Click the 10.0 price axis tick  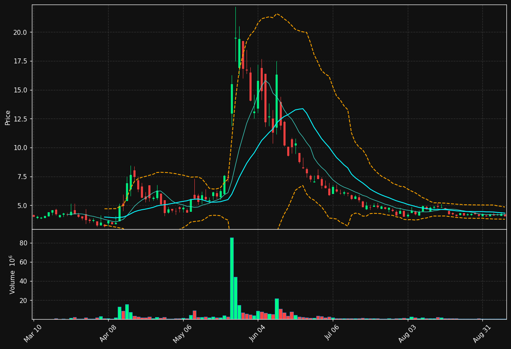(x=20, y=148)
